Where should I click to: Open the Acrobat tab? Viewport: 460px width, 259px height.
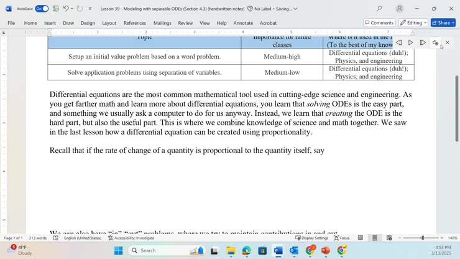[268, 23]
